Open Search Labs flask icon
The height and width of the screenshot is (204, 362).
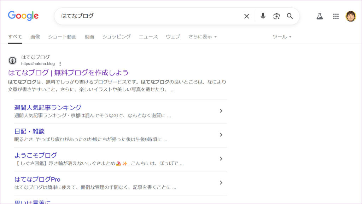[x=320, y=16]
